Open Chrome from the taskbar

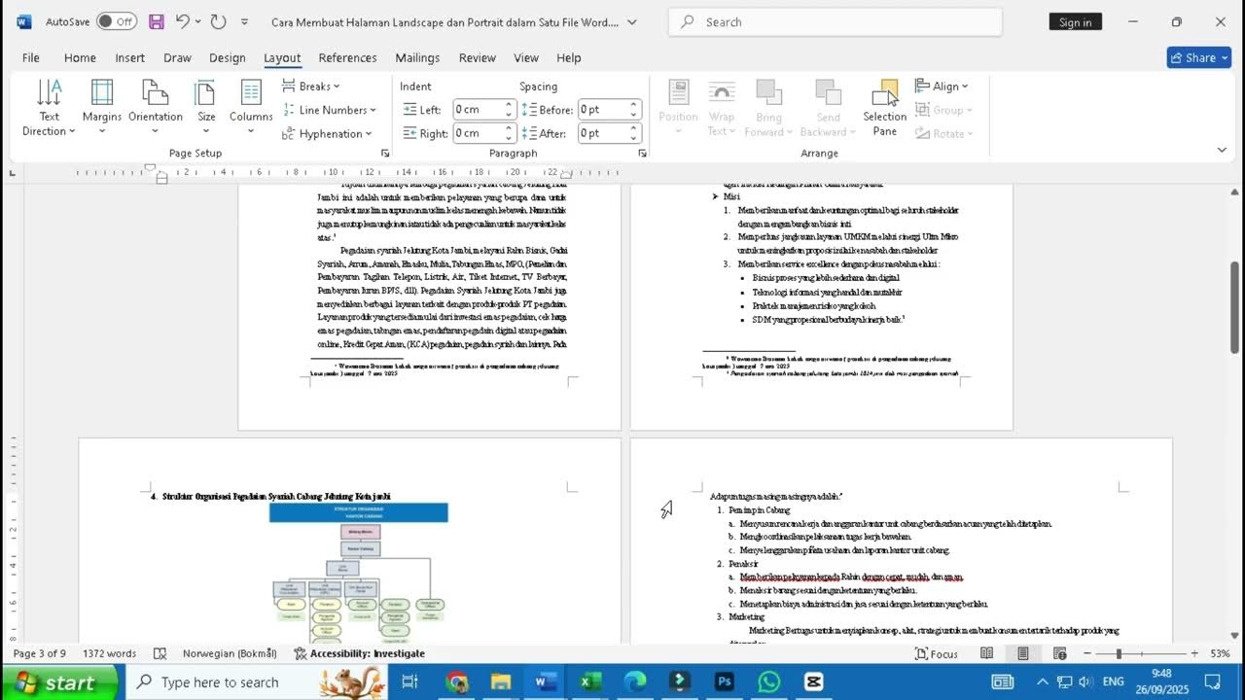456,682
